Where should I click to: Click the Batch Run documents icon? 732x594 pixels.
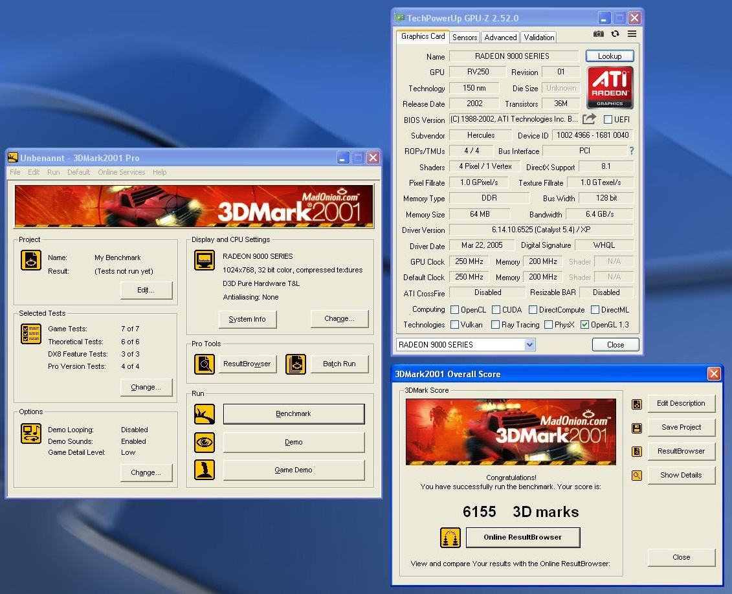(x=296, y=364)
